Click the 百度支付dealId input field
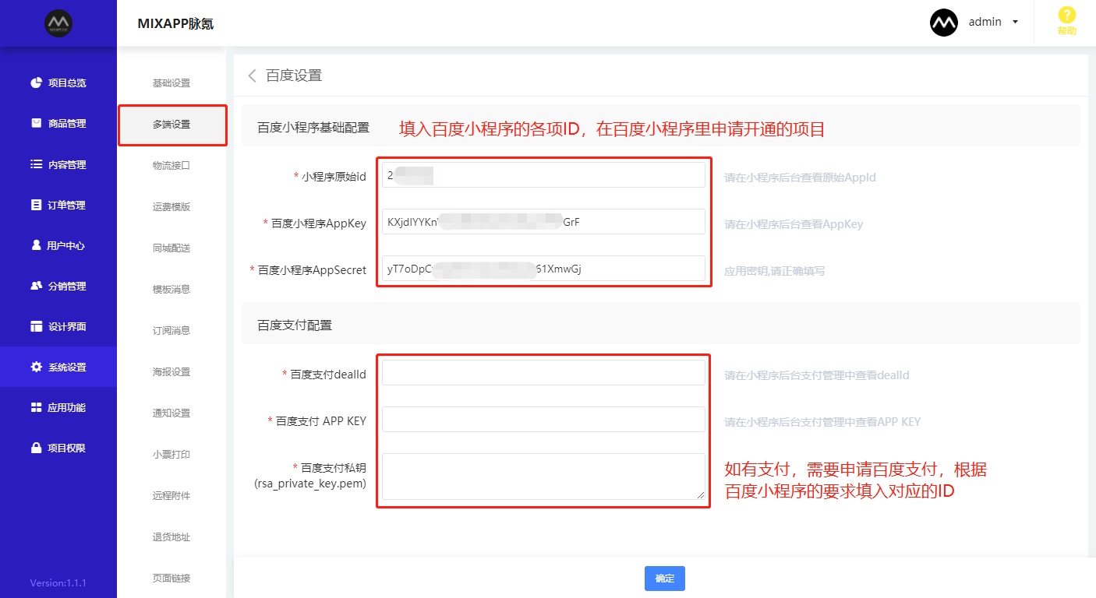 coord(543,373)
